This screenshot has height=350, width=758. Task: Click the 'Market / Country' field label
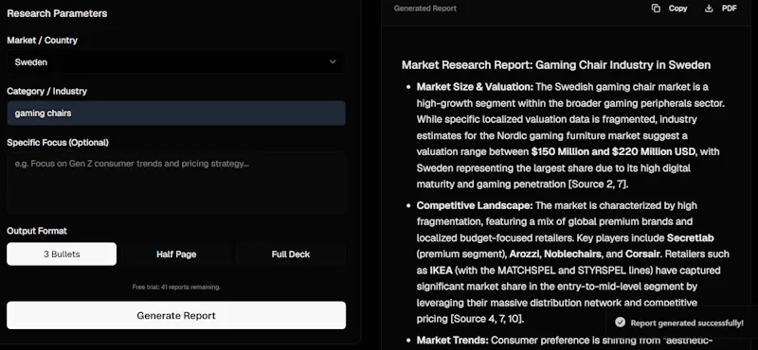pyautogui.click(x=42, y=41)
